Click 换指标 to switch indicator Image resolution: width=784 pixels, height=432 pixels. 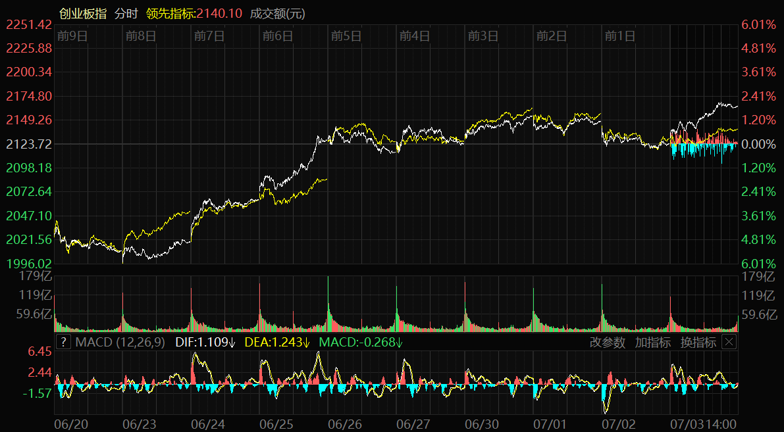698,342
